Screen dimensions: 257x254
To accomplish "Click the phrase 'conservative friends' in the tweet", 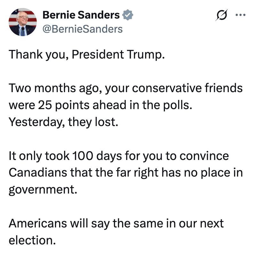I will coord(187,88).
